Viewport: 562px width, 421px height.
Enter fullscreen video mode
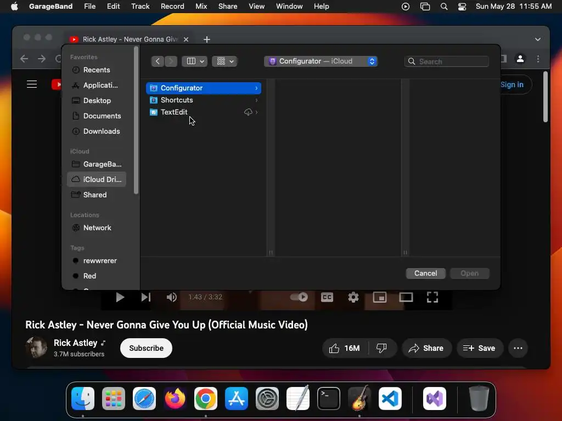click(x=432, y=297)
